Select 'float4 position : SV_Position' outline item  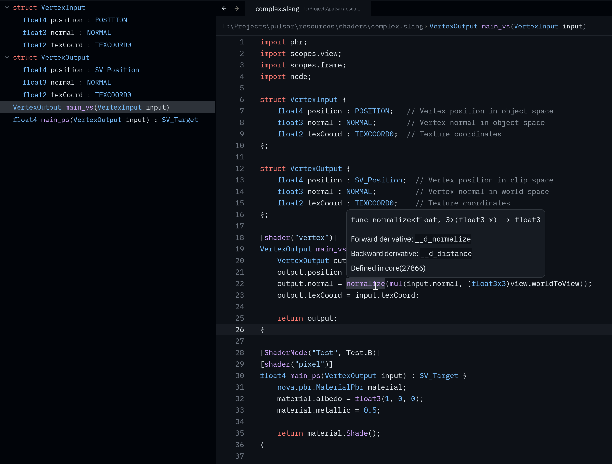pyautogui.click(x=81, y=70)
